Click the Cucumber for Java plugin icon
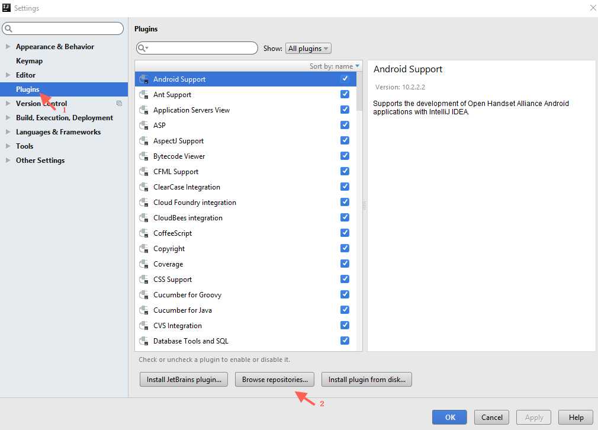Screen dimensions: 598x430 point(143,310)
